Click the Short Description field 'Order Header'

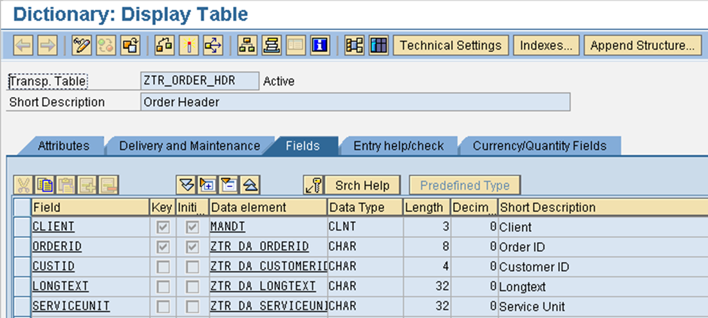click(354, 102)
